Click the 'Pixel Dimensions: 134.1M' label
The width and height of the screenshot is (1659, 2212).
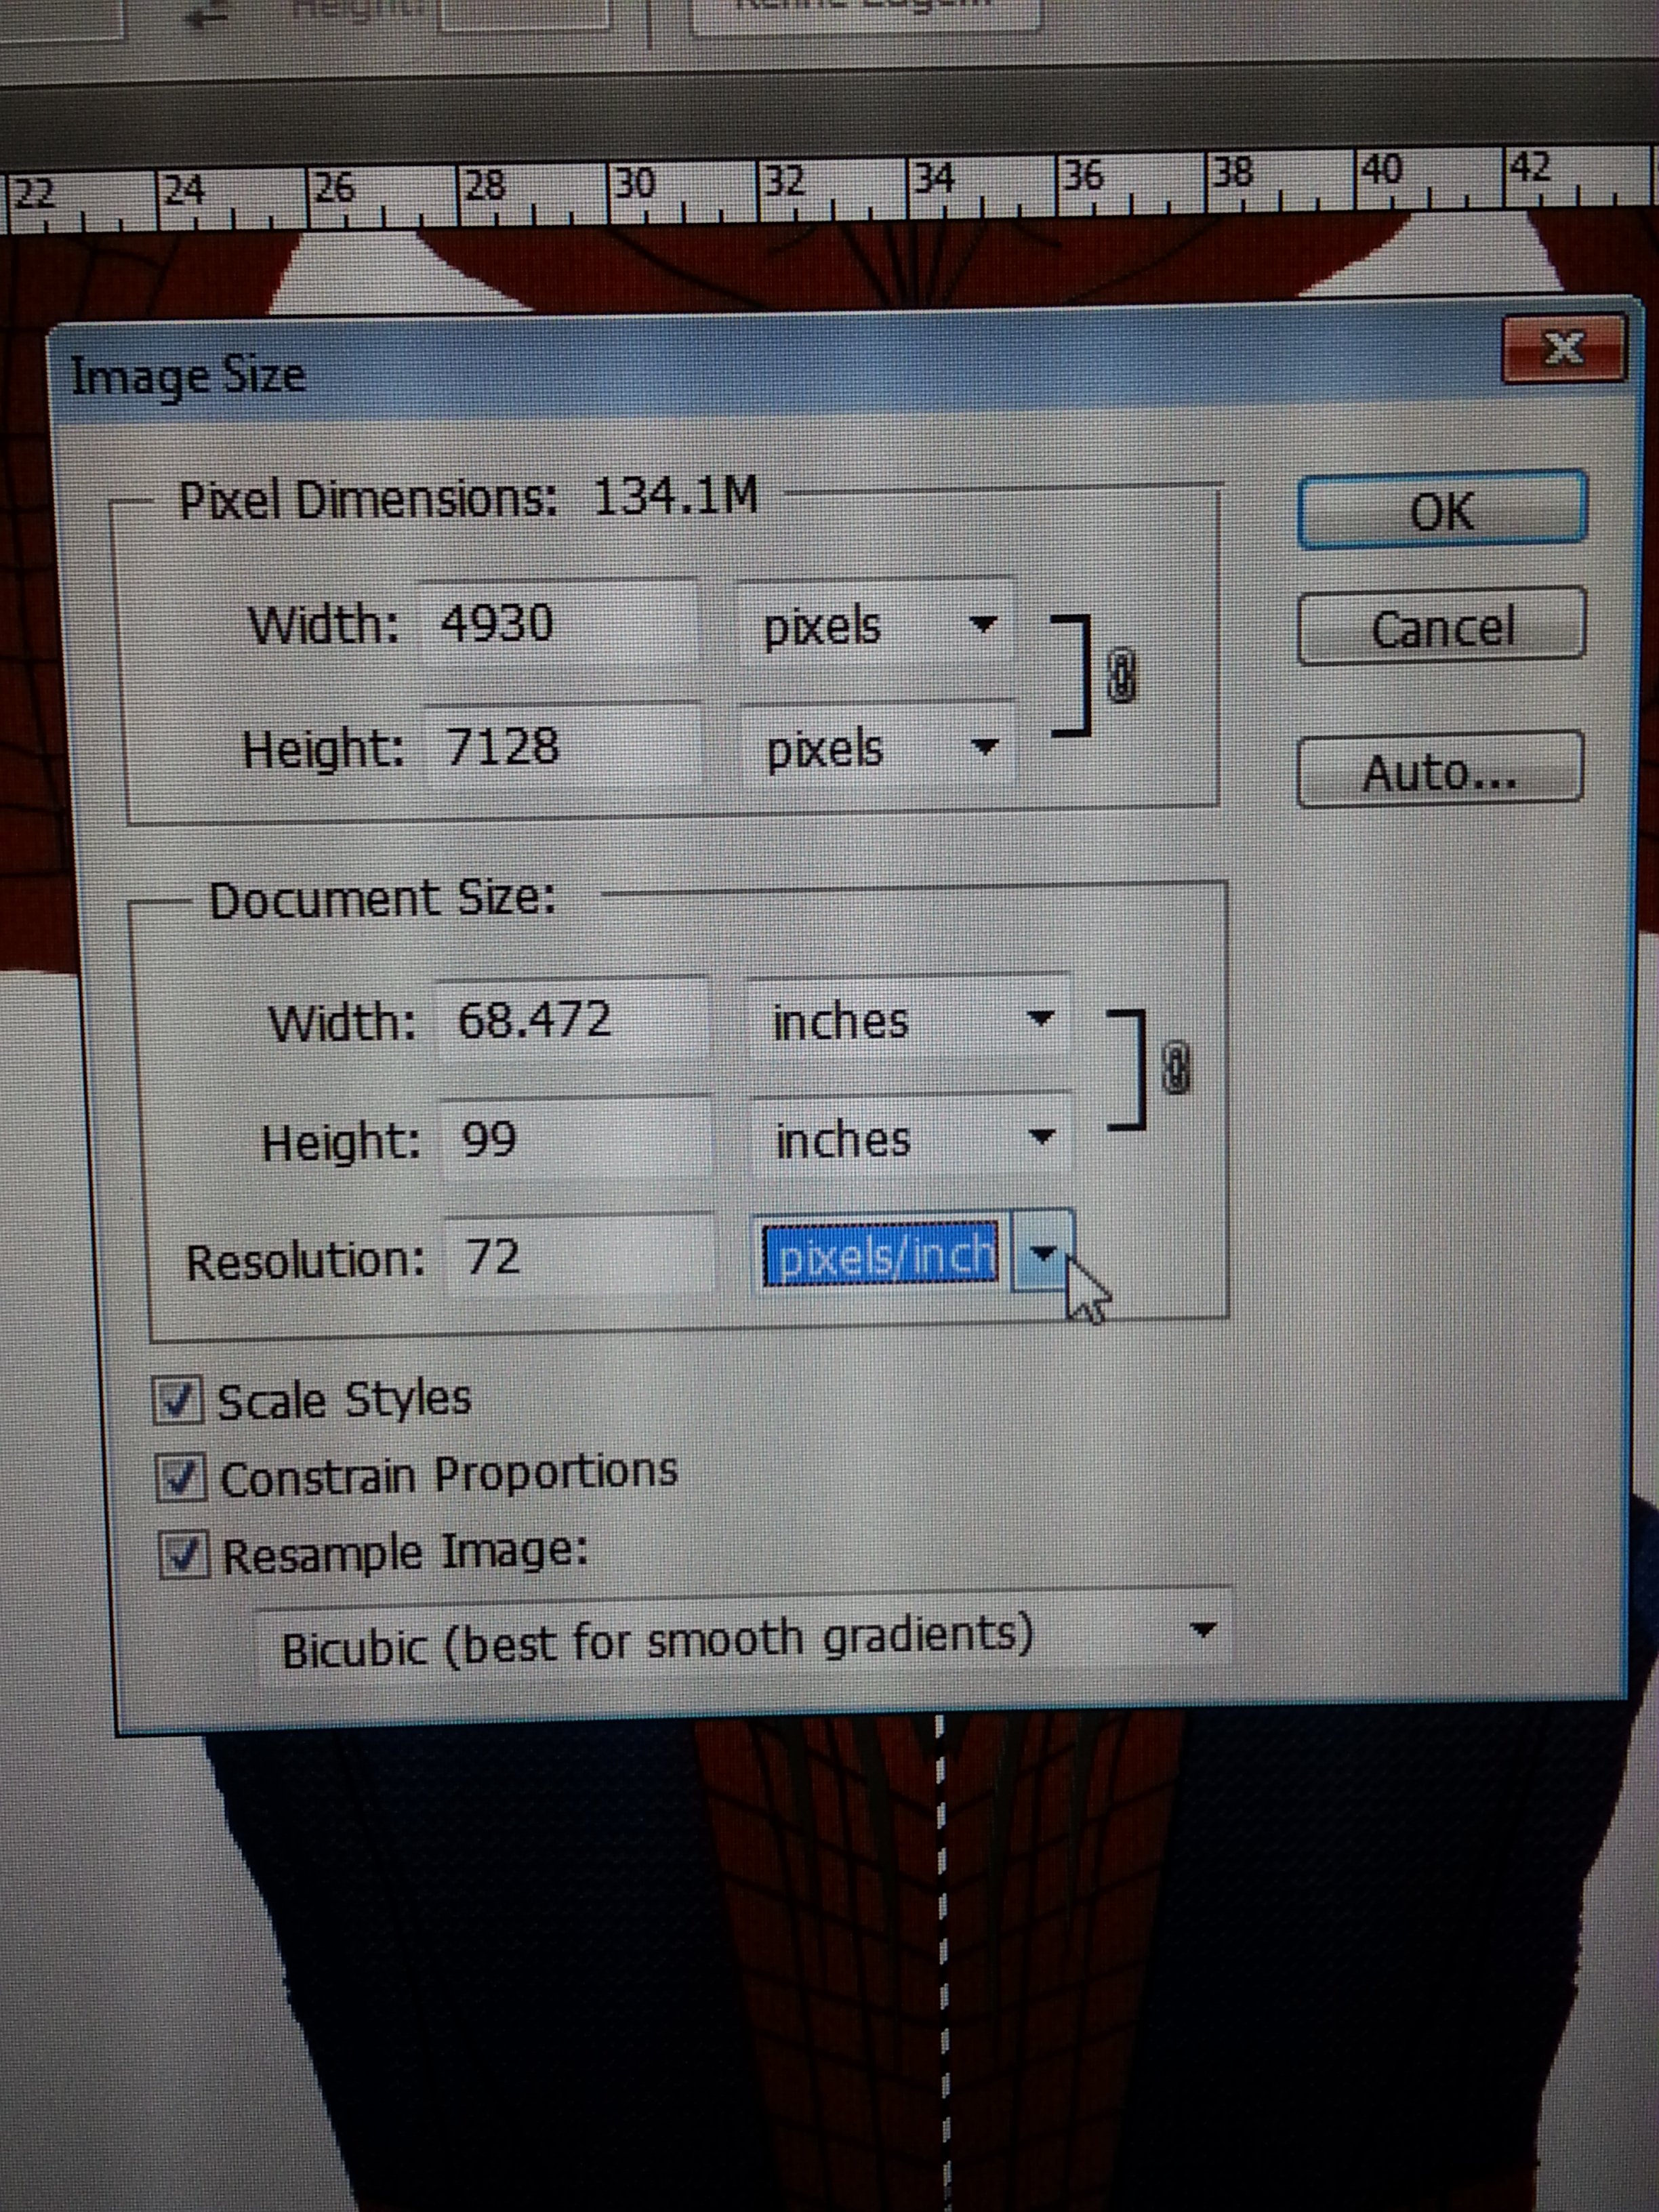coord(468,497)
